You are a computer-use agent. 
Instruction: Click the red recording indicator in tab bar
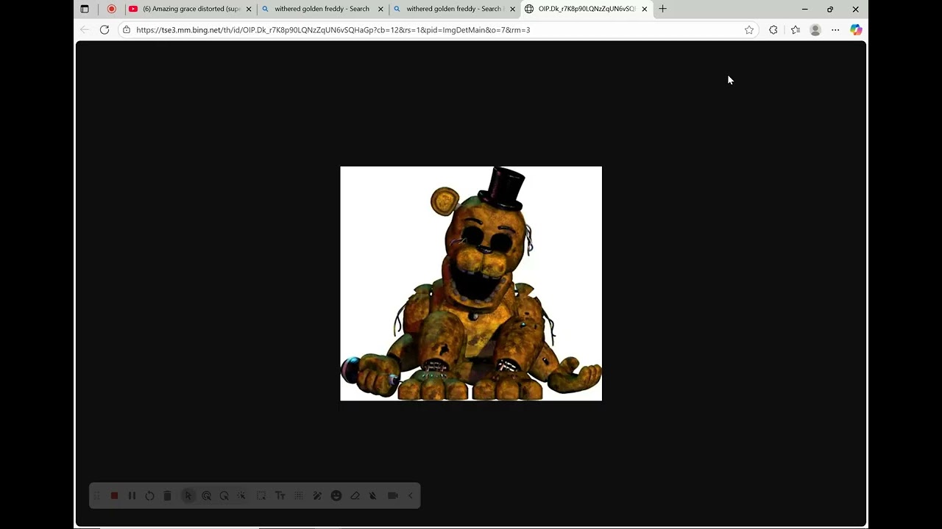[x=112, y=9]
